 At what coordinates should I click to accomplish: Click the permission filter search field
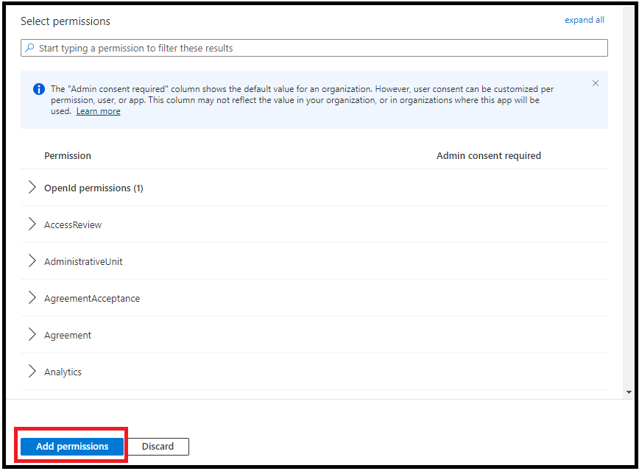pos(294,47)
